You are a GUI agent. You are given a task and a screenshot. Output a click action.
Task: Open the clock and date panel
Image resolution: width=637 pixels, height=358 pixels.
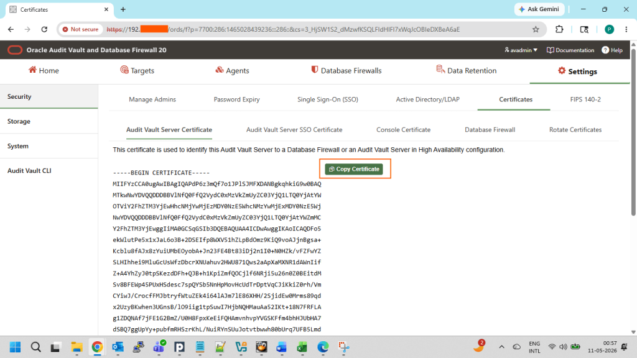[602, 347]
